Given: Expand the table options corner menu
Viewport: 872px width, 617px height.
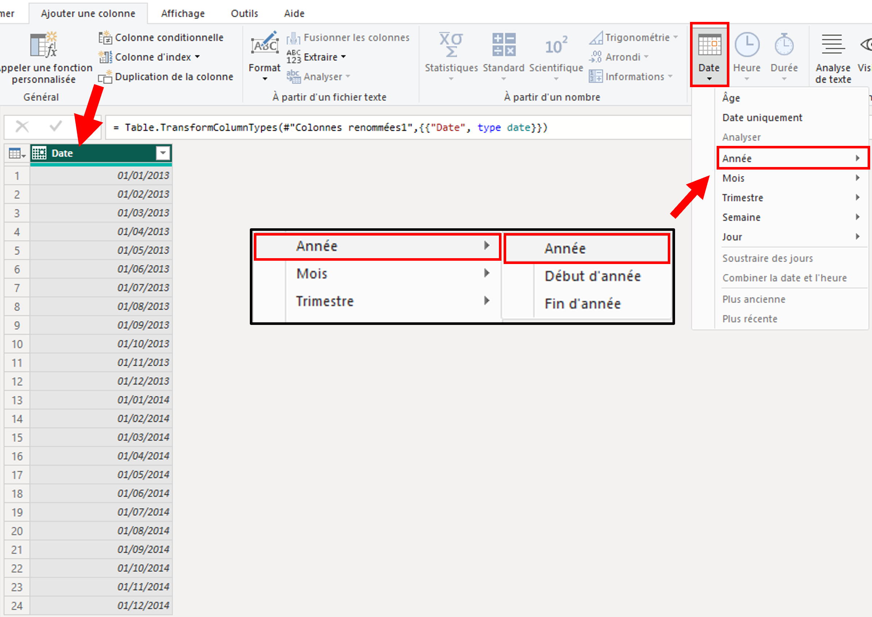Looking at the screenshot, I should click(17, 154).
